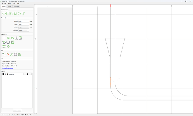This screenshot has height=116, width=193.
Task: Open the Mirror transform tool
Action: pyautogui.click(x=17, y=38)
